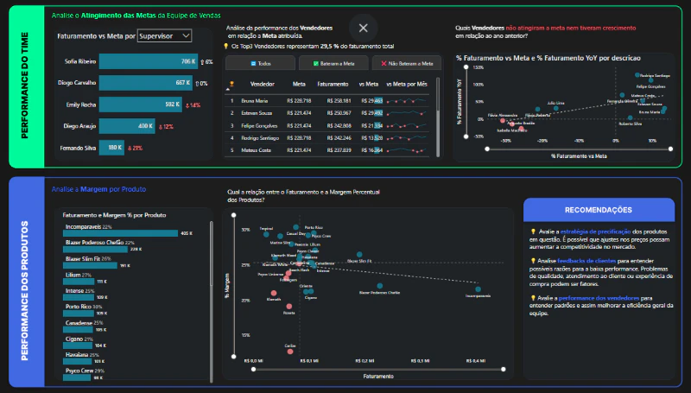The height and width of the screenshot is (393, 691).
Task: Click Sofia Ribeiro's 6% up indicator
Action: 206,62
